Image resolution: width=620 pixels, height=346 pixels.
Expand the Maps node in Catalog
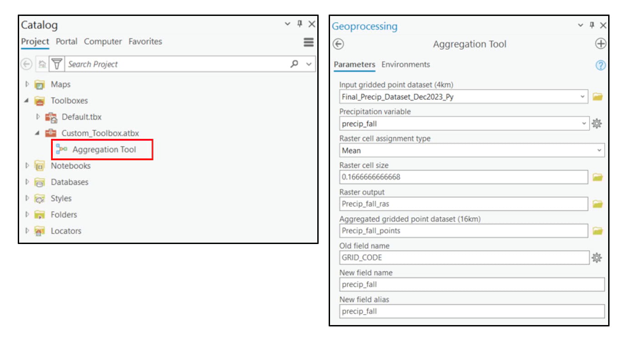[27, 84]
